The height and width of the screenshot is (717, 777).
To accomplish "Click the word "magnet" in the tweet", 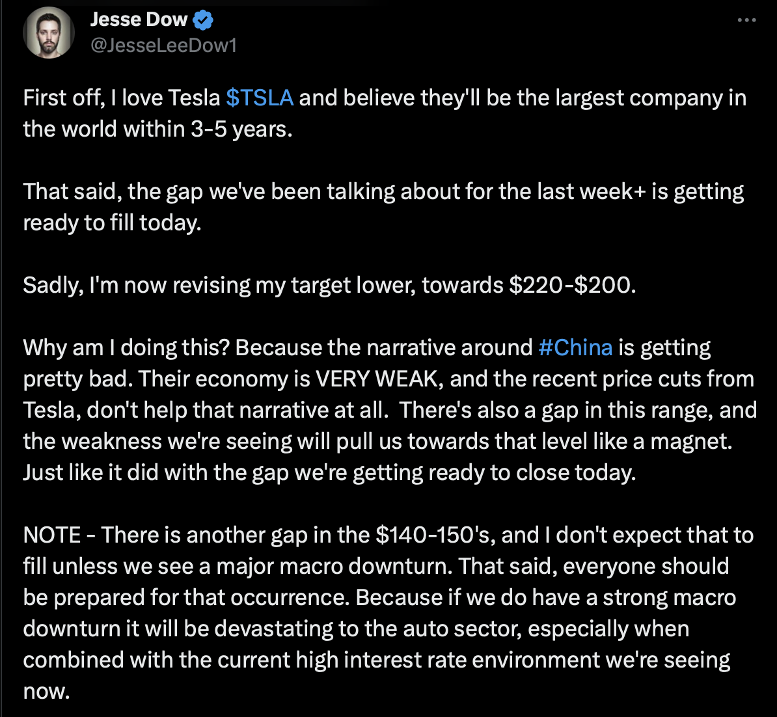I will click(690, 441).
